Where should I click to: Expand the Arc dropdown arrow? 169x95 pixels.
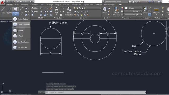pyautogui.click(x=22, y=14)
